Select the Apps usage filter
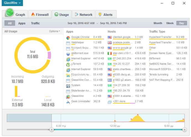 [22, 23]
